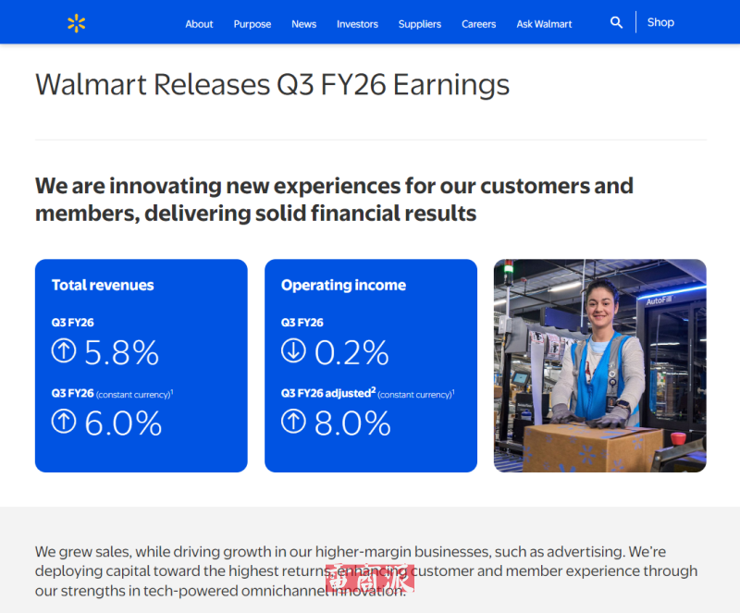Click the Total revenues card heading
The height and width of the screenshot is (613, 740).
(103, 286)
